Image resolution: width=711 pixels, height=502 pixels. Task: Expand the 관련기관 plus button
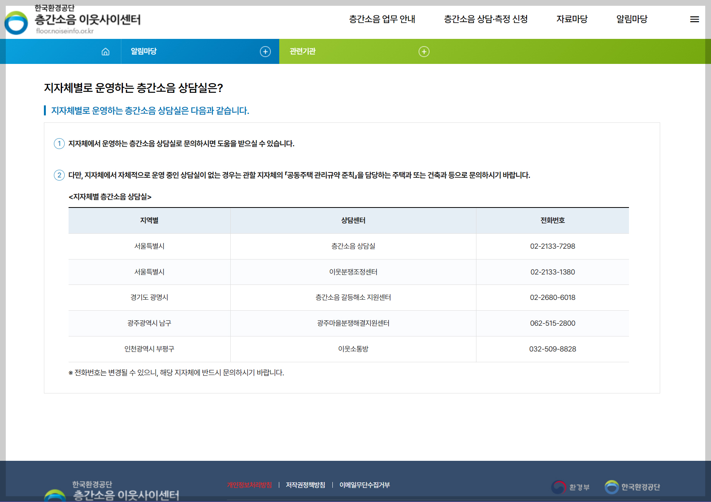tap(424, 51)
